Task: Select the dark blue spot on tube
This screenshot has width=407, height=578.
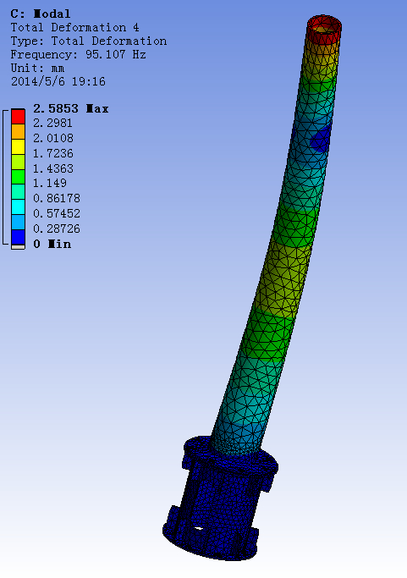Action: point(321,139)
